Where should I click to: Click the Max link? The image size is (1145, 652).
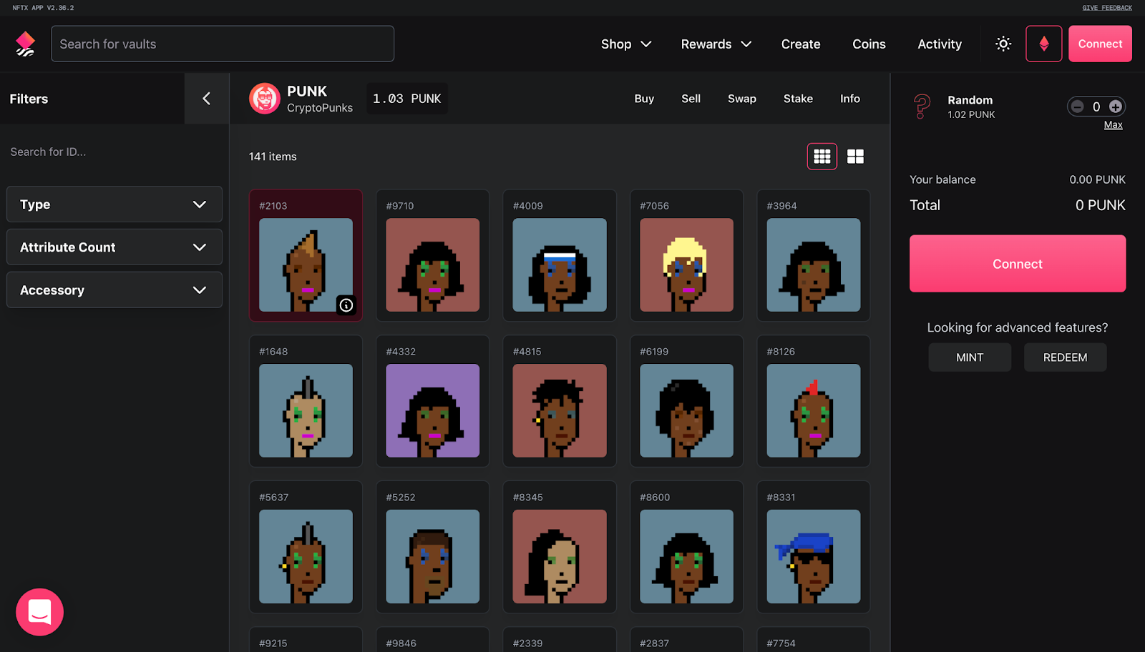coord(1114,125)
